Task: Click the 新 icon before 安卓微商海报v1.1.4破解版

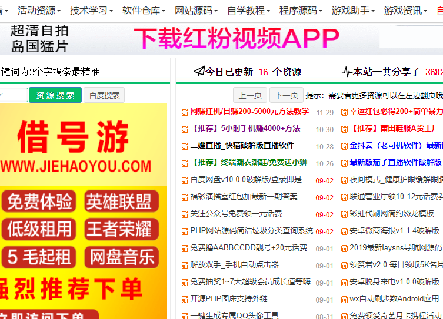Action: 344,231
